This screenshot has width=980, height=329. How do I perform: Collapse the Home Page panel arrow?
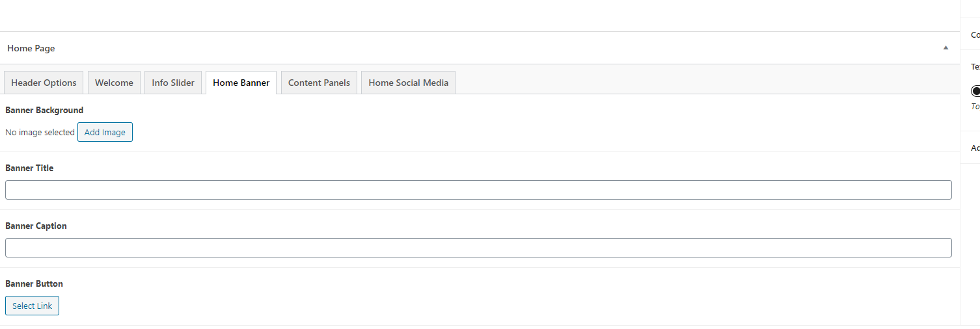pos(946,48)
